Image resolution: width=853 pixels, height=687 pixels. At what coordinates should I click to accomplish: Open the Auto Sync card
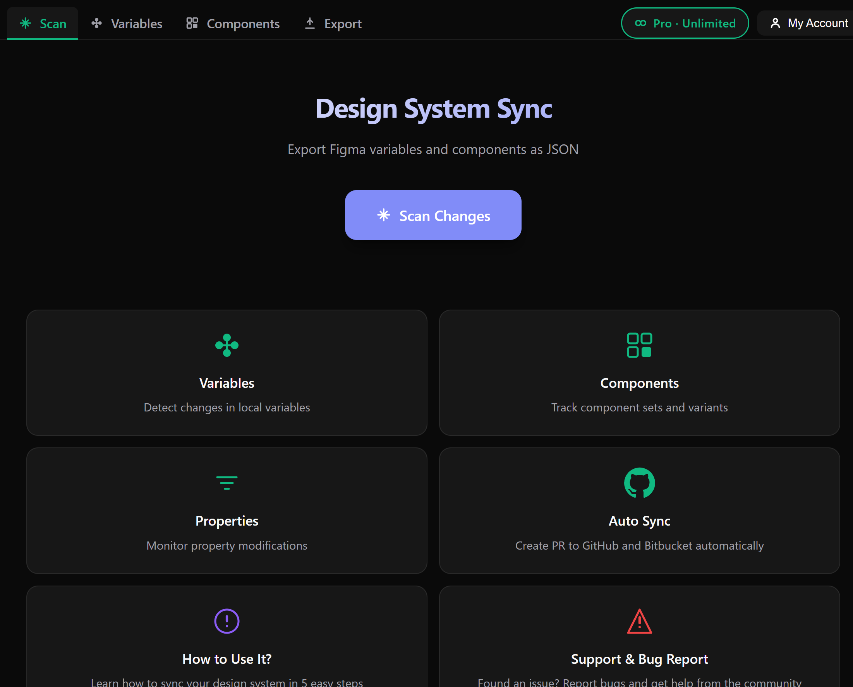(x=639, y=511)
